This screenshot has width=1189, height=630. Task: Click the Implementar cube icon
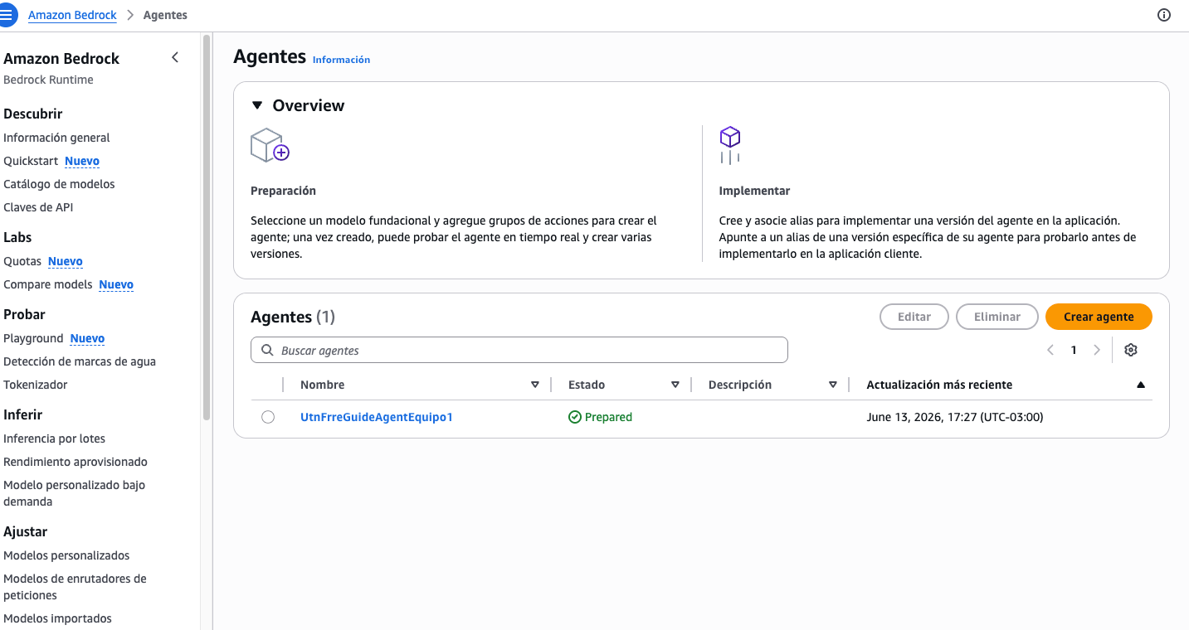[x=730, y=145]
